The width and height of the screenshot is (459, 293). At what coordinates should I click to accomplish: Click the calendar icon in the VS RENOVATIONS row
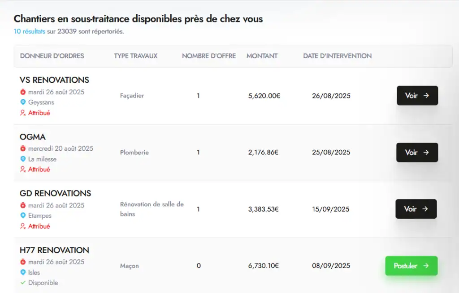click(23, 91)
